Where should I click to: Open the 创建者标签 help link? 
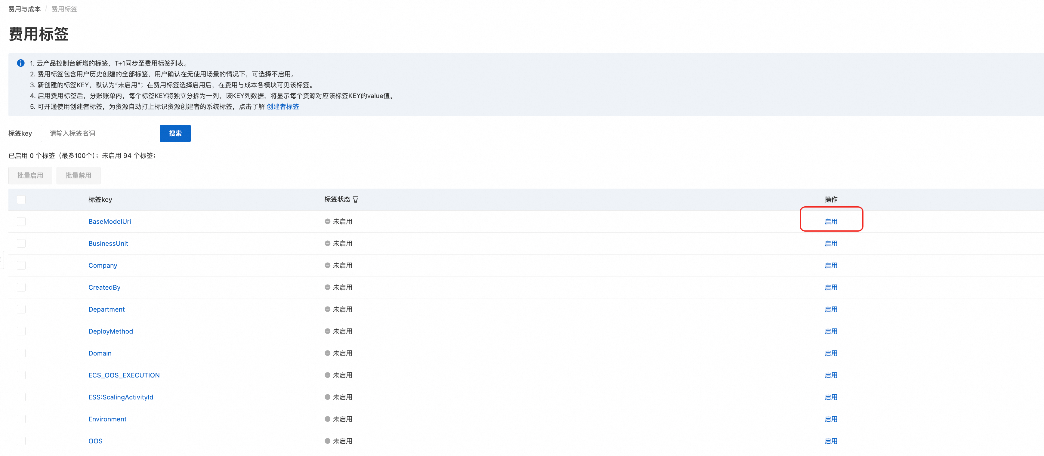283,106
